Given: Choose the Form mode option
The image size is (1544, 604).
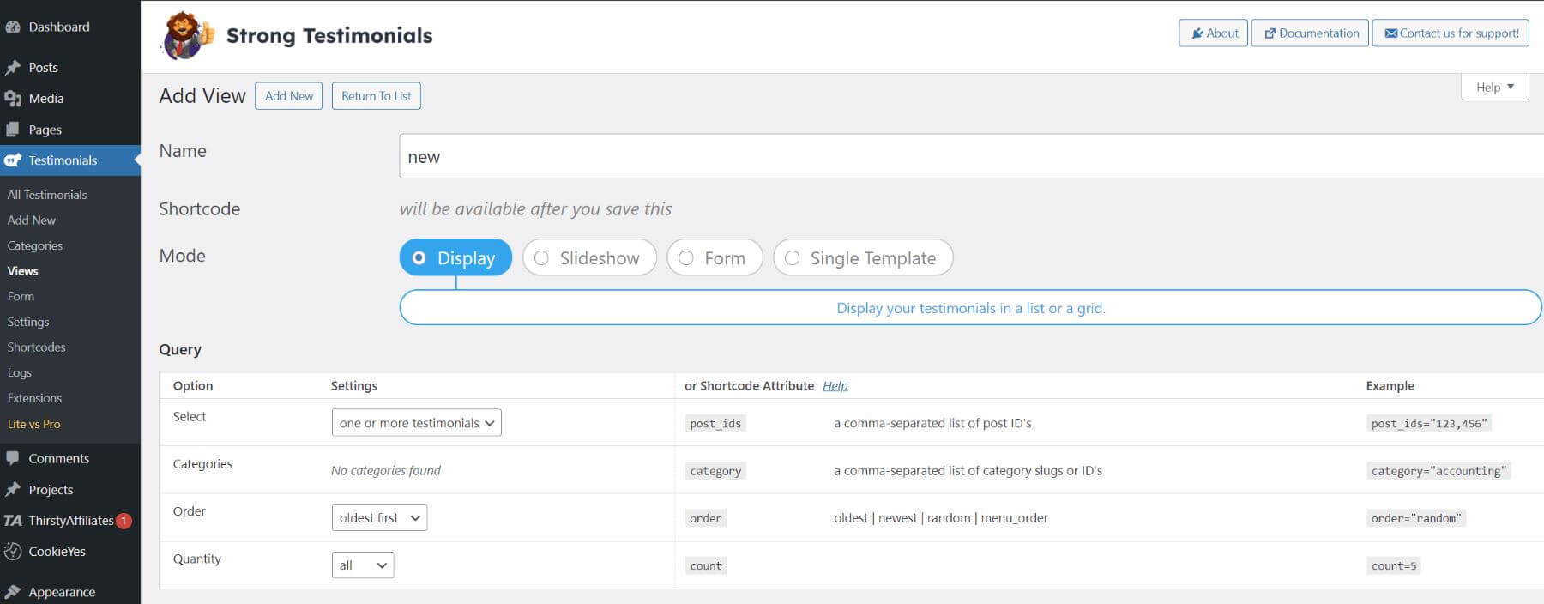Looking at the screenshot, I should coord(685,258).
